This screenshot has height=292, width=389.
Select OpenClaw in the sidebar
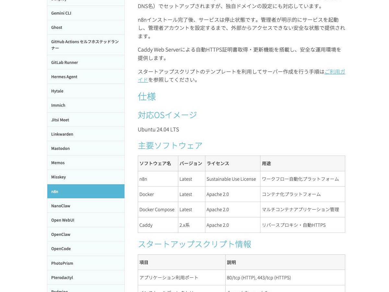click(x=86, y=234)
